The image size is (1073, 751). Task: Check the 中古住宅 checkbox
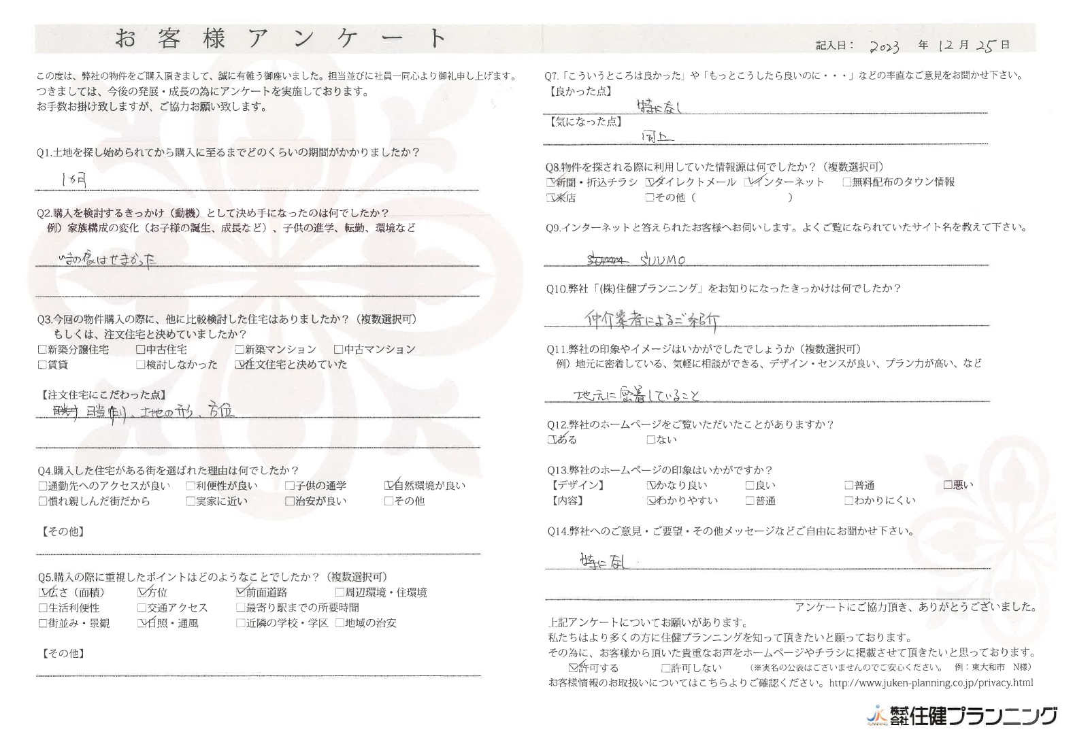[141, 350]
